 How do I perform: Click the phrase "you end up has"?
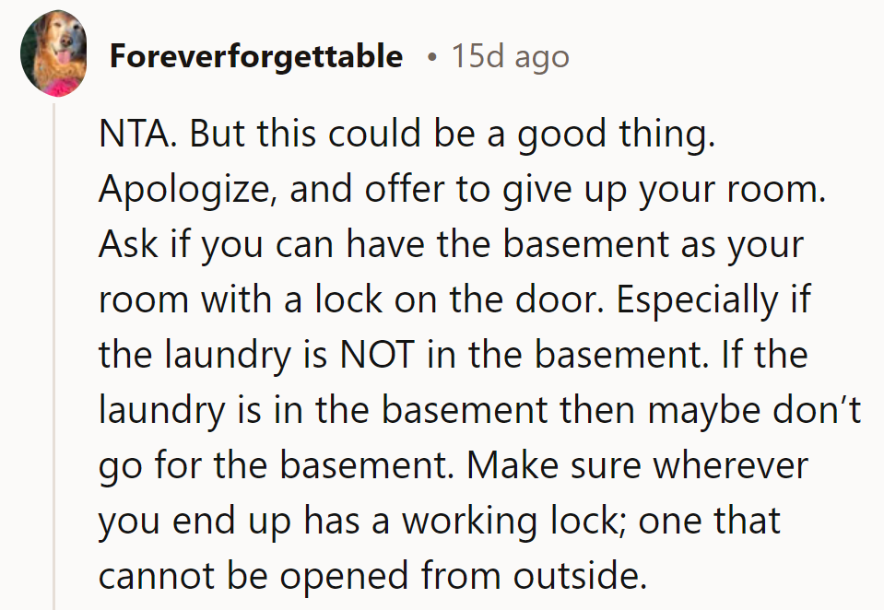pos(235,520)
